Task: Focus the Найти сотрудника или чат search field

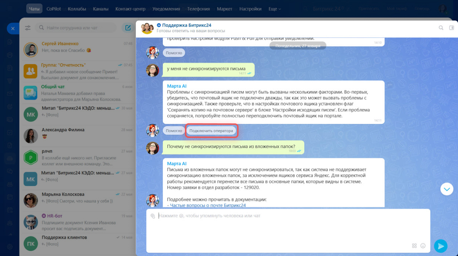Action: (76, 28)
